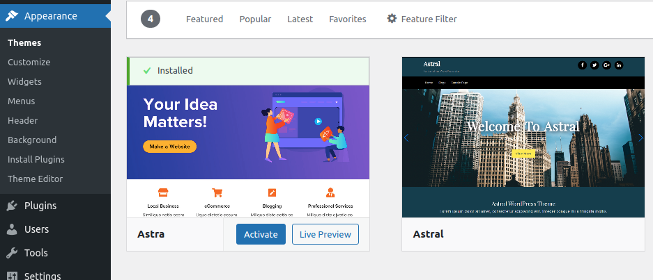
Task: Click the Local Business store icon
Action: pyautogui.click(x=163, y=192)
